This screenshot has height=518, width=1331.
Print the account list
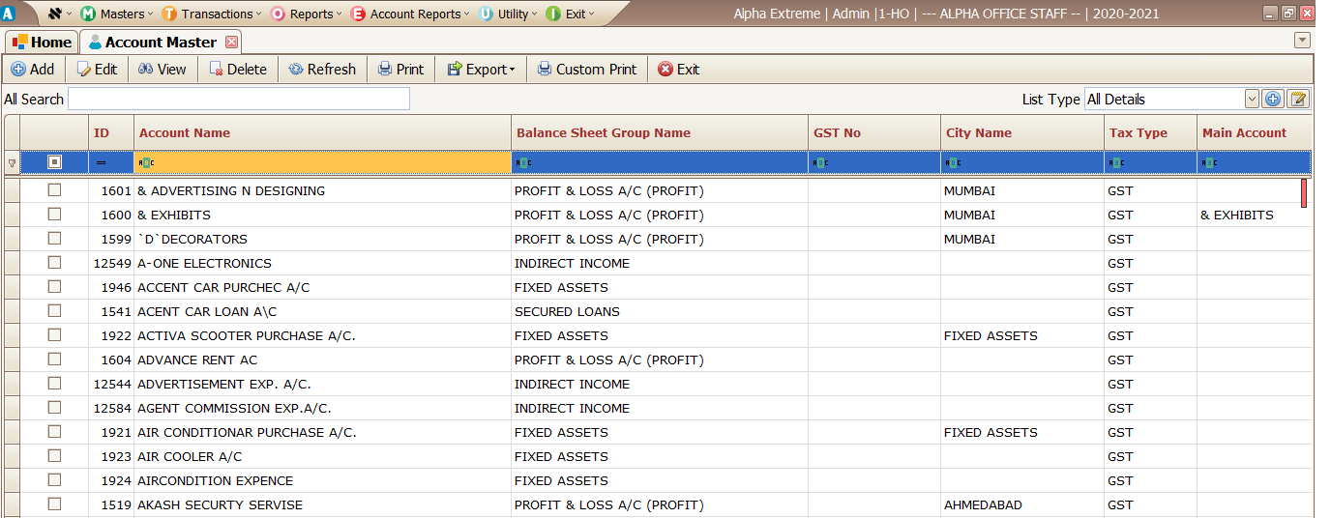[400, 70]
